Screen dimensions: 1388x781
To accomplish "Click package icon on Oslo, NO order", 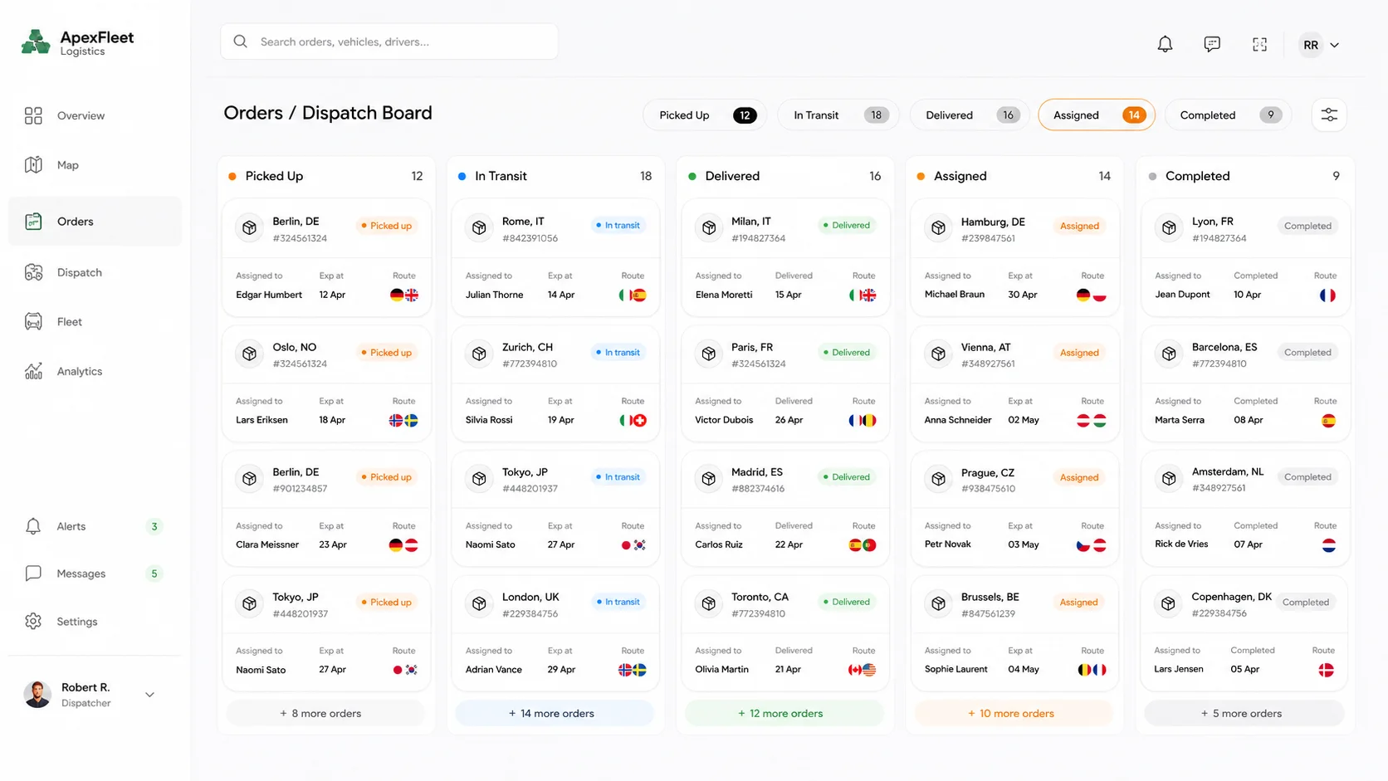I will (249, 354).
